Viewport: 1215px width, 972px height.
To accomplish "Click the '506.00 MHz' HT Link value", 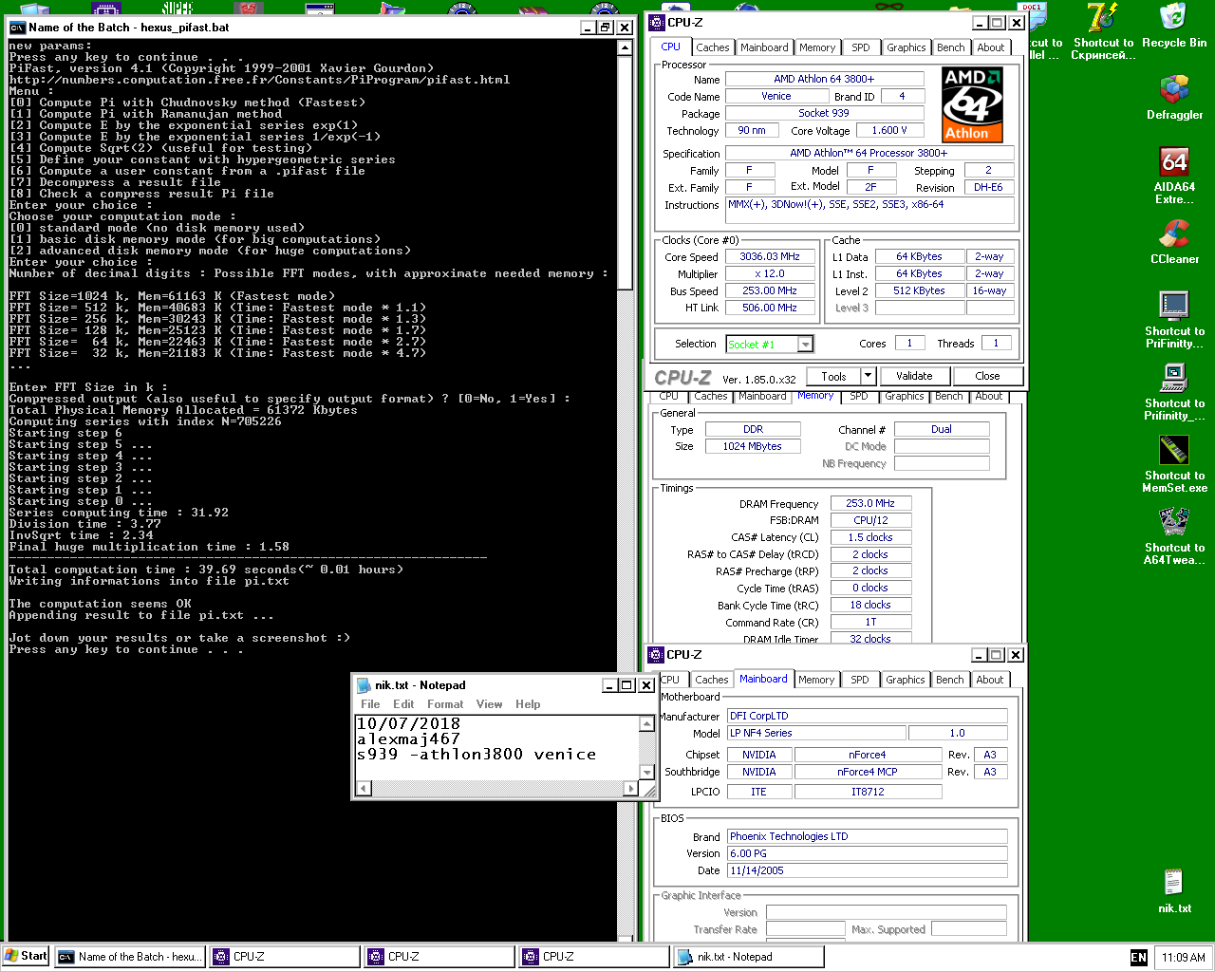I will (770, 308).
